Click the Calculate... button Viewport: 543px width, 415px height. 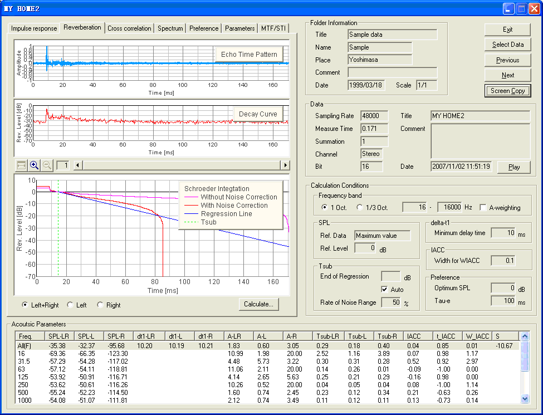(x=258, y=304)
